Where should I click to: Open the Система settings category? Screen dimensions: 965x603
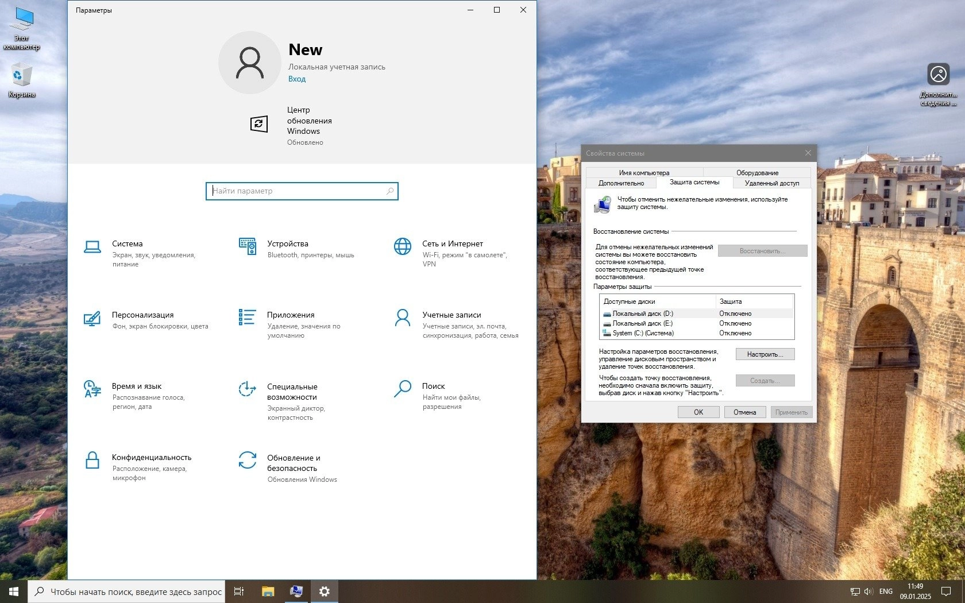[x=127, y=244]
